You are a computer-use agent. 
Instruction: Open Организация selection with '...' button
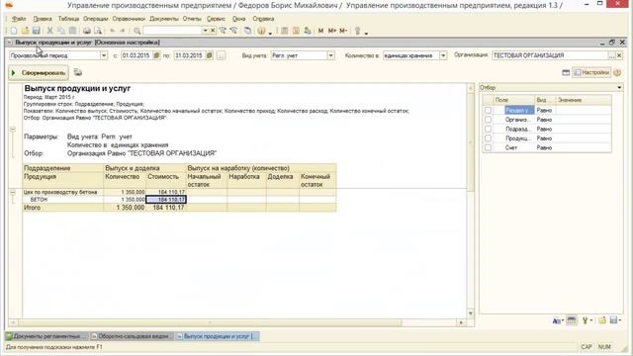612,55
